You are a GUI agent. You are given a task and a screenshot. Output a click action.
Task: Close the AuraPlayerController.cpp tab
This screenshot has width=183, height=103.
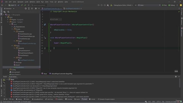[61, 9]
